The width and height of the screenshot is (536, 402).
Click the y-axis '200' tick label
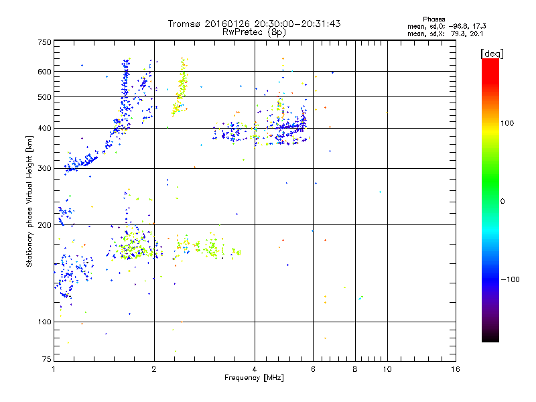click(44, 225)
